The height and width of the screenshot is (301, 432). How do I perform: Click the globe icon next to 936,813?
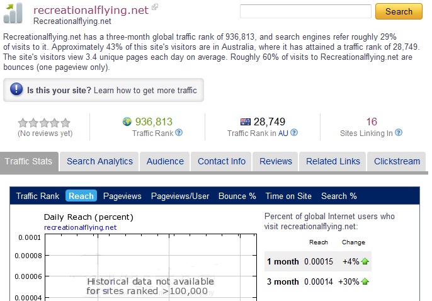coord(127,122)
